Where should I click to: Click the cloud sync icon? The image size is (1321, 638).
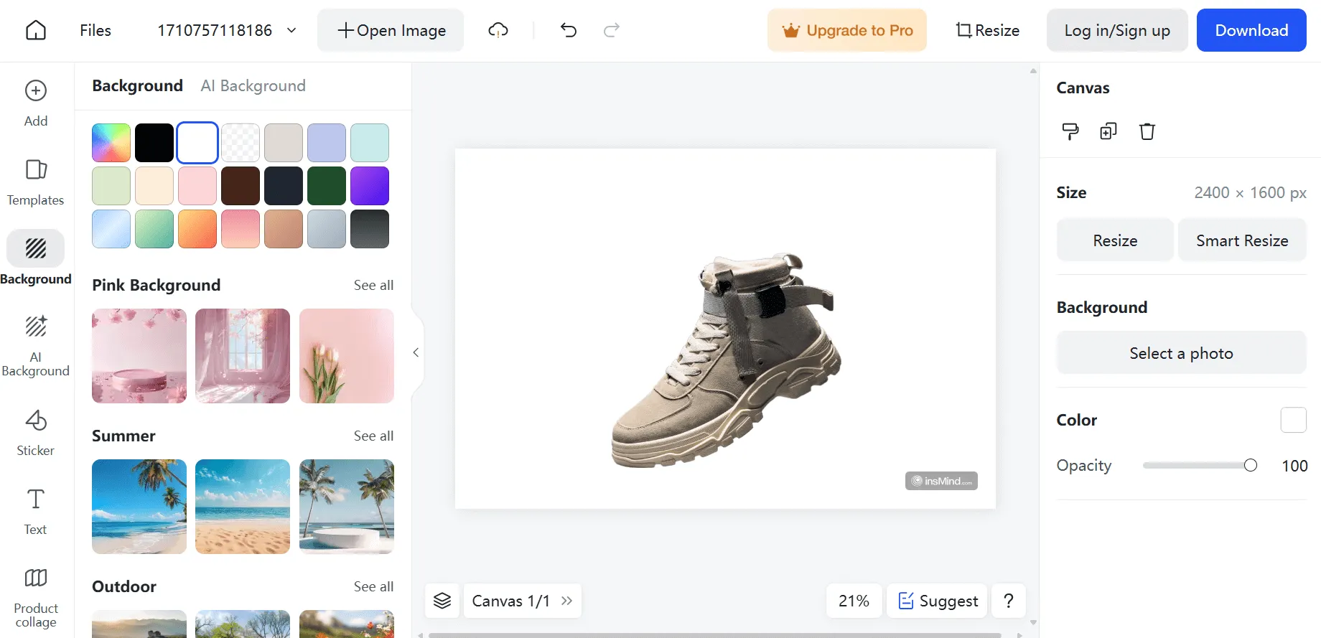[x=498, y=30]
